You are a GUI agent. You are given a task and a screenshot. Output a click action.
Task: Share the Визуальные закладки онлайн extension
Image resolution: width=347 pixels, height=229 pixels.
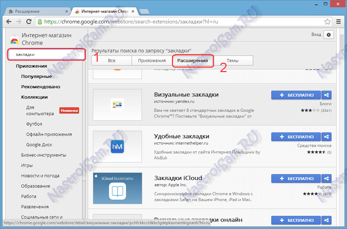pyautogui.click(x=326, y=220)
